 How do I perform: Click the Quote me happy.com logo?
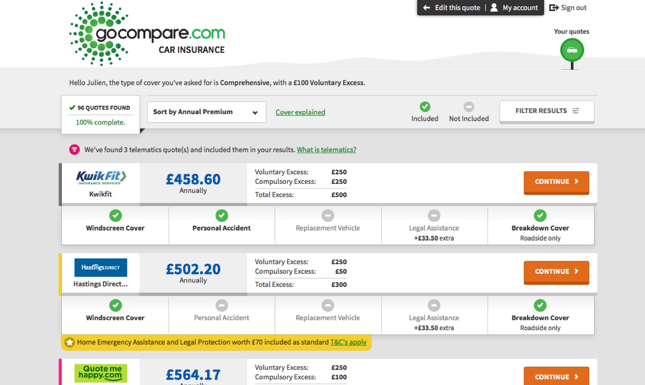[x=101, y=373]
